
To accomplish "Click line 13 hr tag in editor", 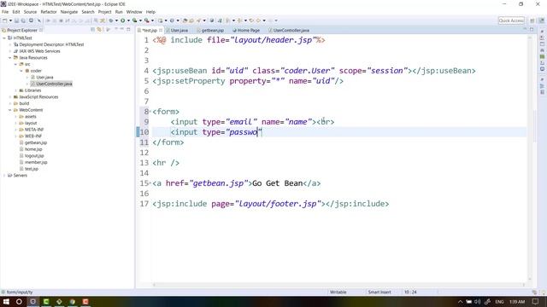I will pyautogui.click(x=166, y=163).
